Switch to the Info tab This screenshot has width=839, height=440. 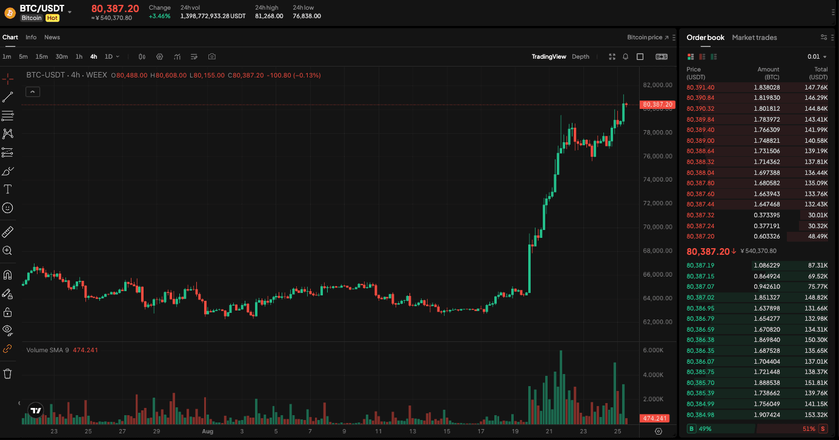pos(31,38)
